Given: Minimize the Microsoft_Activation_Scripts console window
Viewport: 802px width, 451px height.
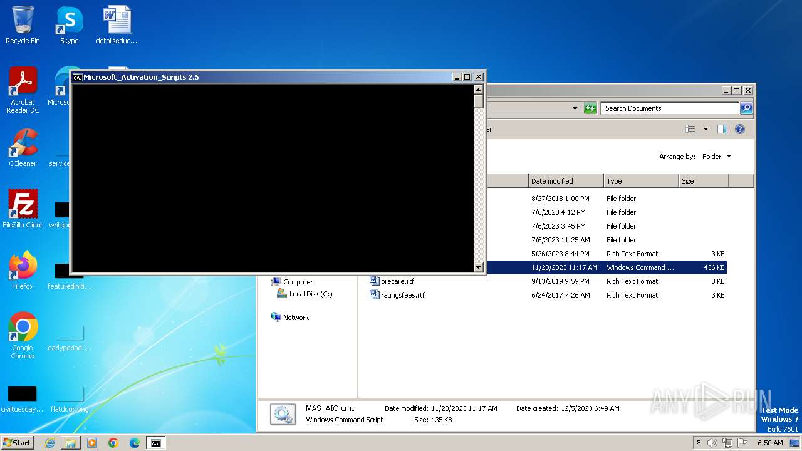Looking at the screenshot, I should click(457, 77).
